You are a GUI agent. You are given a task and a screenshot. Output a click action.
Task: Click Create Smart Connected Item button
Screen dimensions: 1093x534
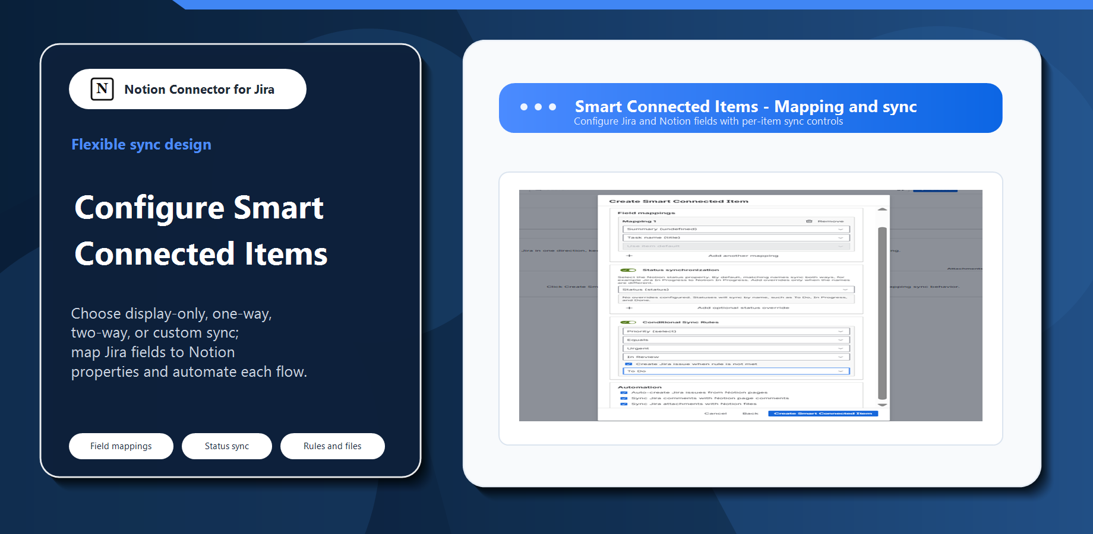tap(823, 414)
